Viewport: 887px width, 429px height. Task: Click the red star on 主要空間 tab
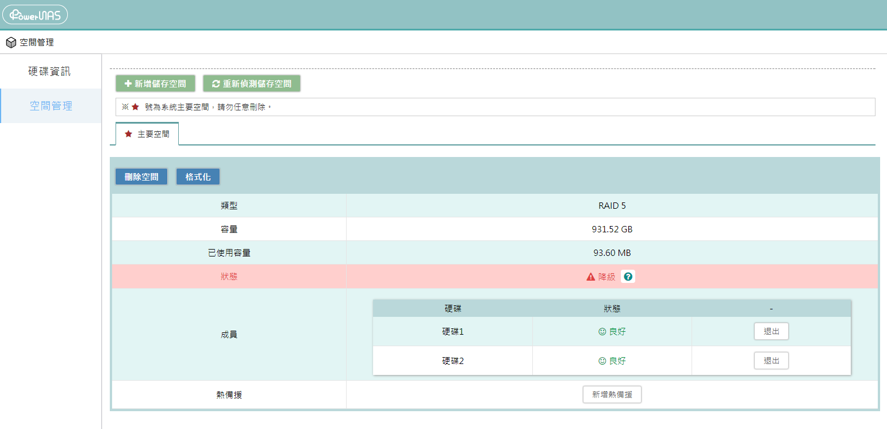[x=128, y=134]
